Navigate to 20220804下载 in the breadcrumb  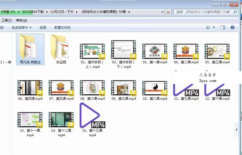pos(33,12)
